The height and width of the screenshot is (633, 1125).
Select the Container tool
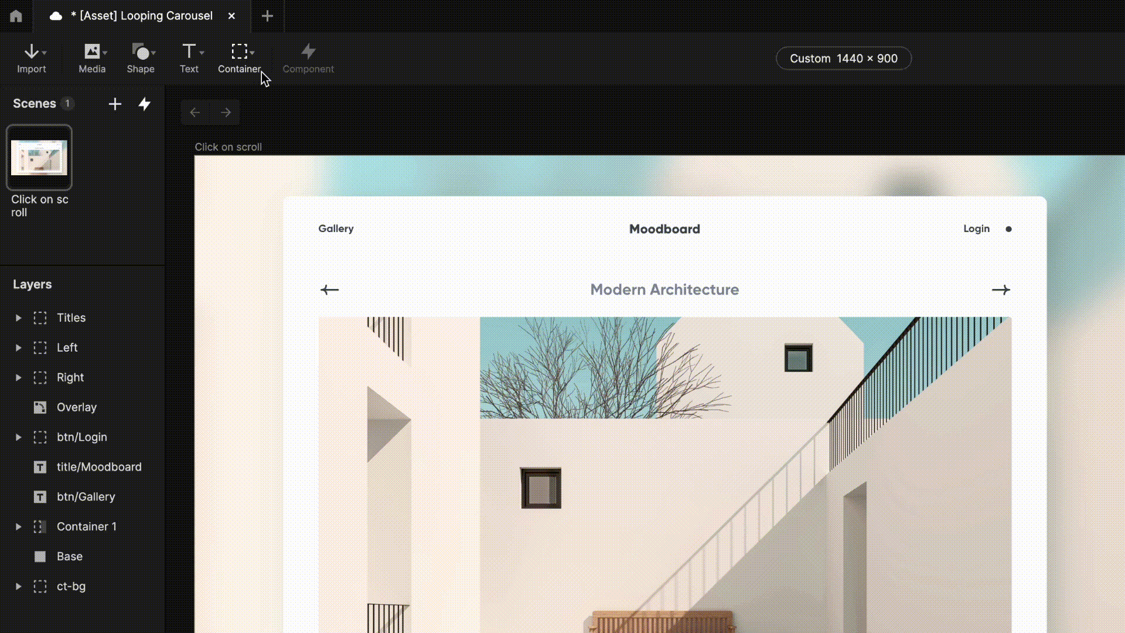tap(240, 58)
